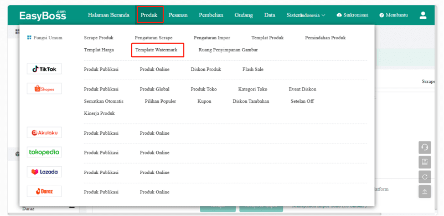The image size is (444, 216).
Task: Open Shopee Produk Publikasi
Action: [101, 89]
